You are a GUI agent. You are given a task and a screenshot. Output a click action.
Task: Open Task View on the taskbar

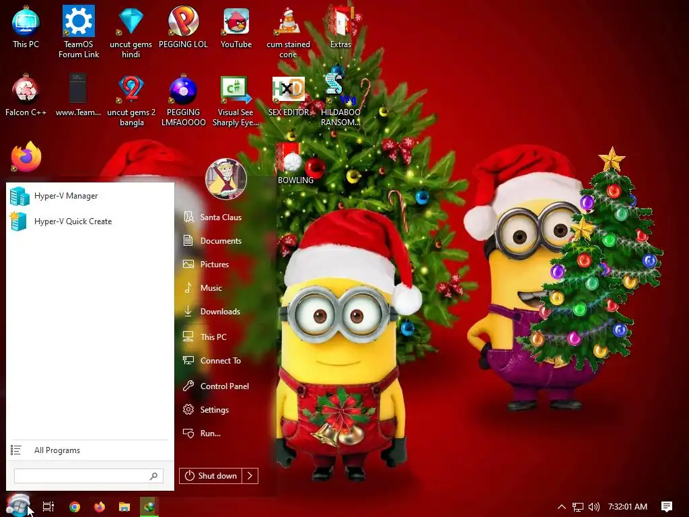pyautogui.click(x=48, y=506)
